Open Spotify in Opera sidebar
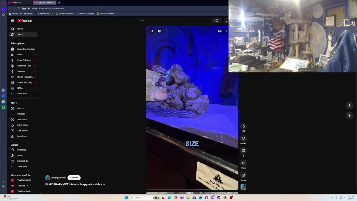The width and height of the screenshot is (357, 201). (x=3, y=107)
